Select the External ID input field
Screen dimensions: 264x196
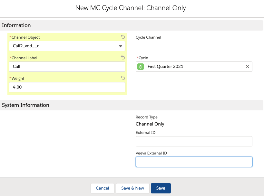(x=194, y=141)
